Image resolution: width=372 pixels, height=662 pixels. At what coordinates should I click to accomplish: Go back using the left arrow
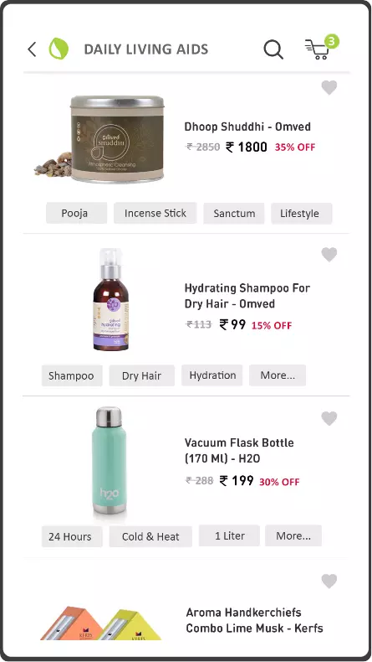click(x=32, y=49)
